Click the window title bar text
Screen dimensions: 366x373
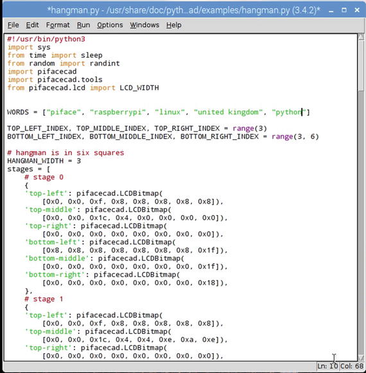(x=184, y=10)
